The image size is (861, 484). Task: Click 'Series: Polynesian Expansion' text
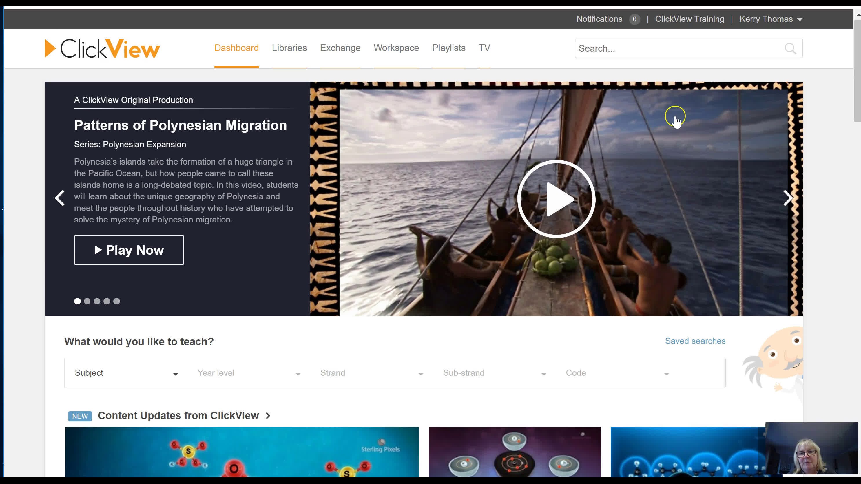(x=130, y=145)
